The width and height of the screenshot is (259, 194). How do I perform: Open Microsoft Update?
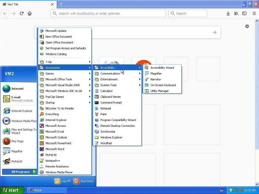[65, 31]
